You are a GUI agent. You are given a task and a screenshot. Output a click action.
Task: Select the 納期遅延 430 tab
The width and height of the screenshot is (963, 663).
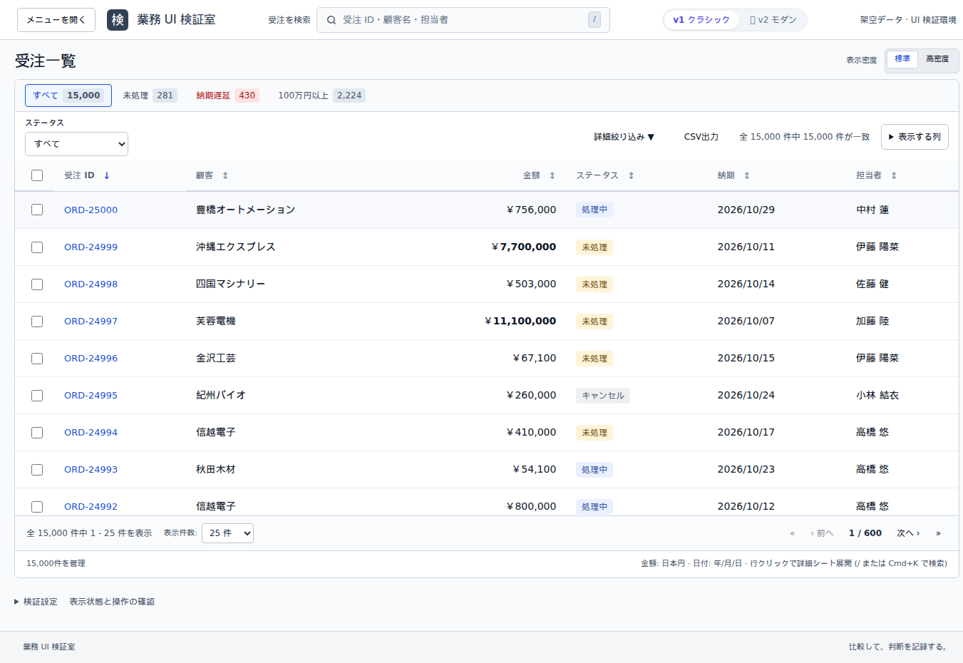pyautogui.click(x=227, y=96)
